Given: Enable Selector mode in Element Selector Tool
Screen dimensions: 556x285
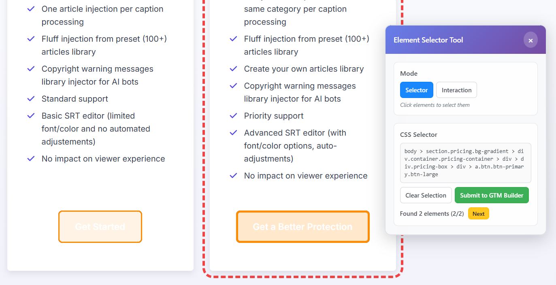Looking at the screenshot, I should tap(416, 90).
